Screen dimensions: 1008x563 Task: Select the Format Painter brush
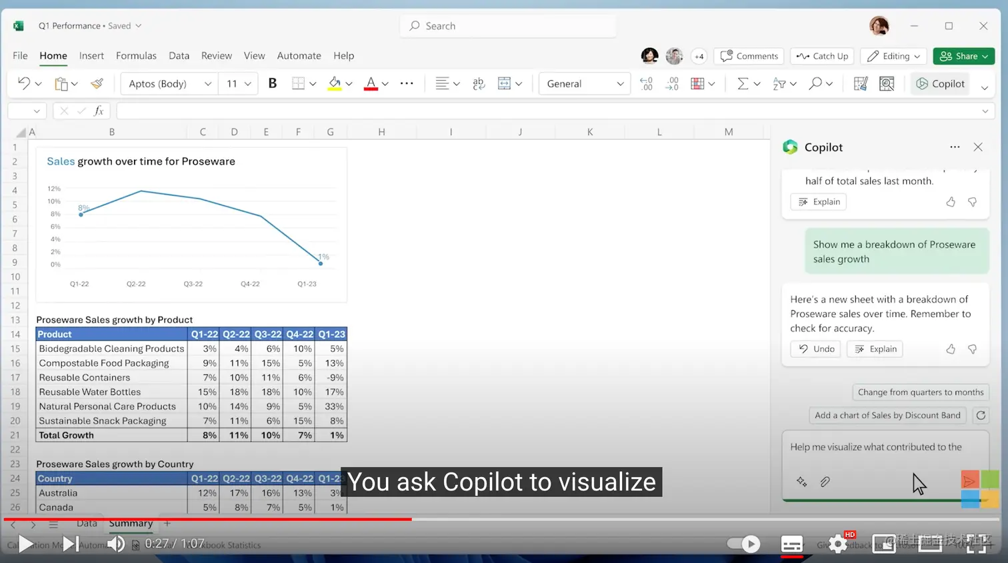(97, 83)
